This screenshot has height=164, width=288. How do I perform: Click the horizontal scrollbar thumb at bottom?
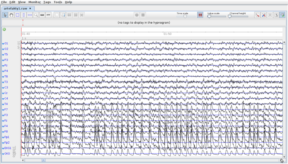(43, 160)
